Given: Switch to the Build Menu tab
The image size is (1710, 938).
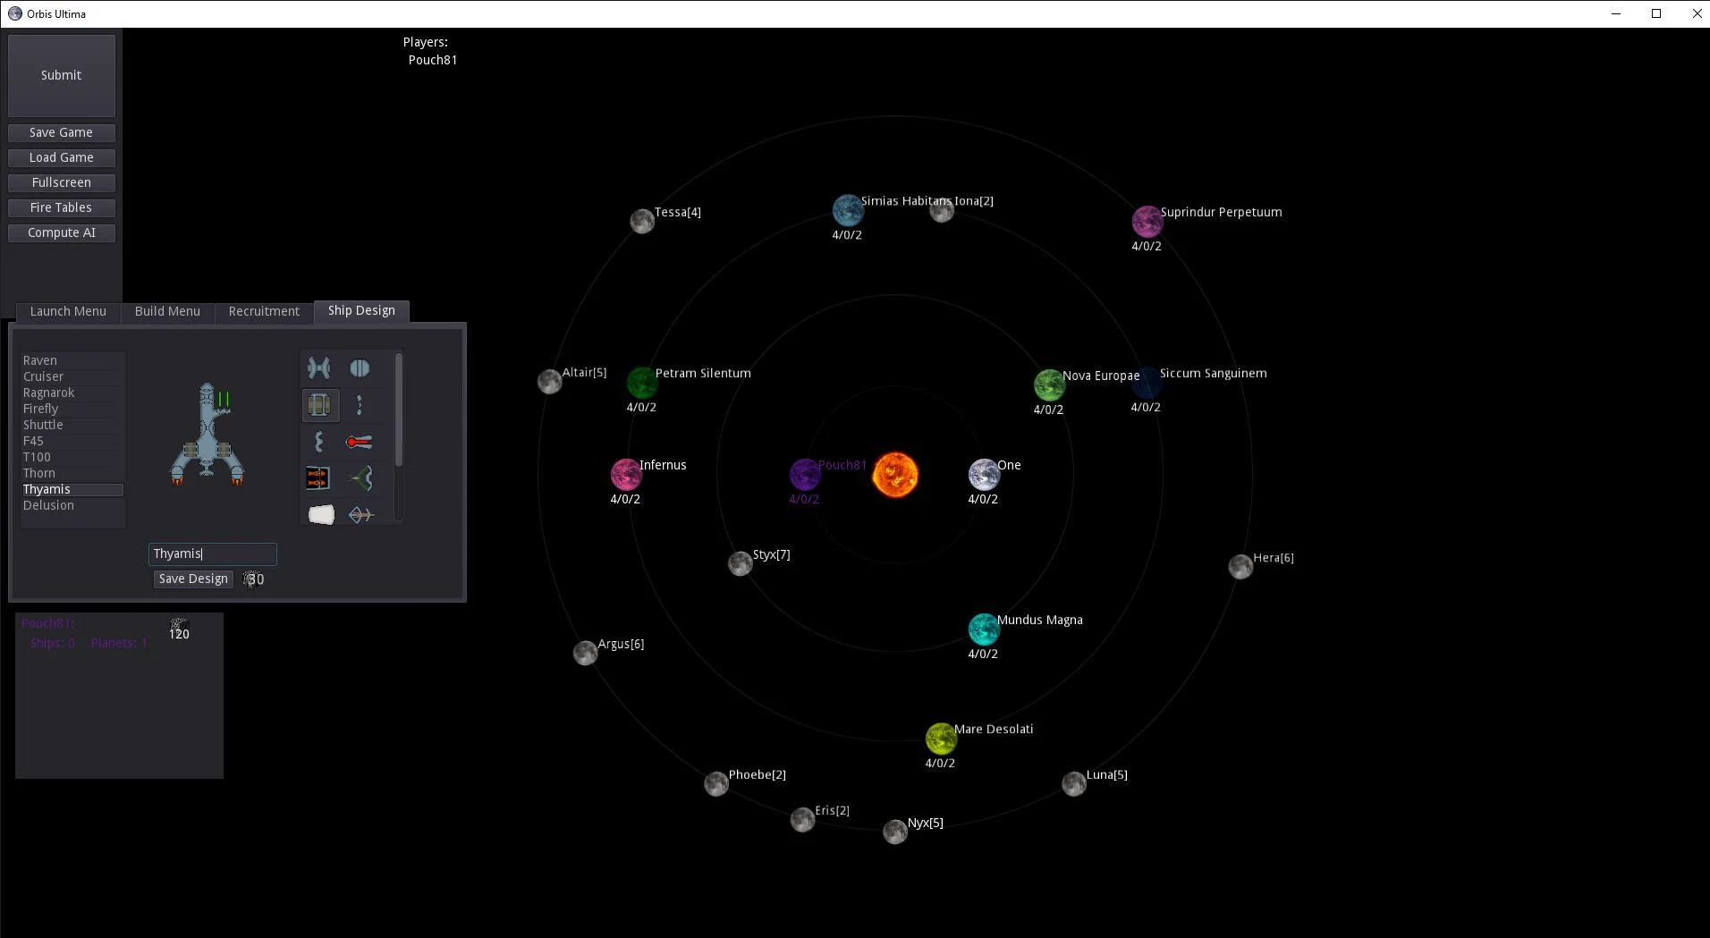Looking at the screenshot, I should click(167, 311).
